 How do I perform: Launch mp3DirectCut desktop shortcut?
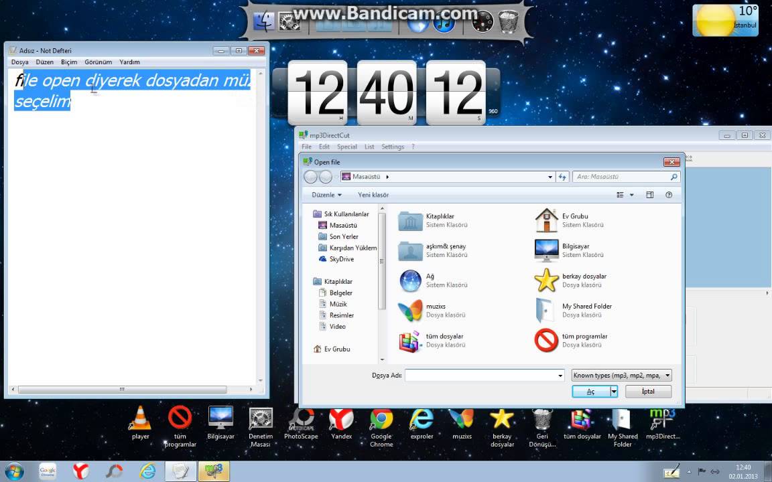663,423
